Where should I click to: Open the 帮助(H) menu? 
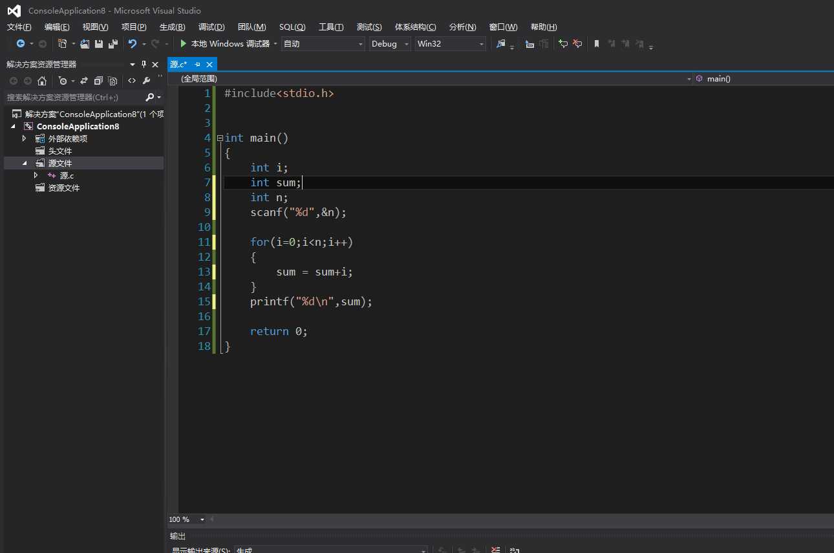(544, 27)
